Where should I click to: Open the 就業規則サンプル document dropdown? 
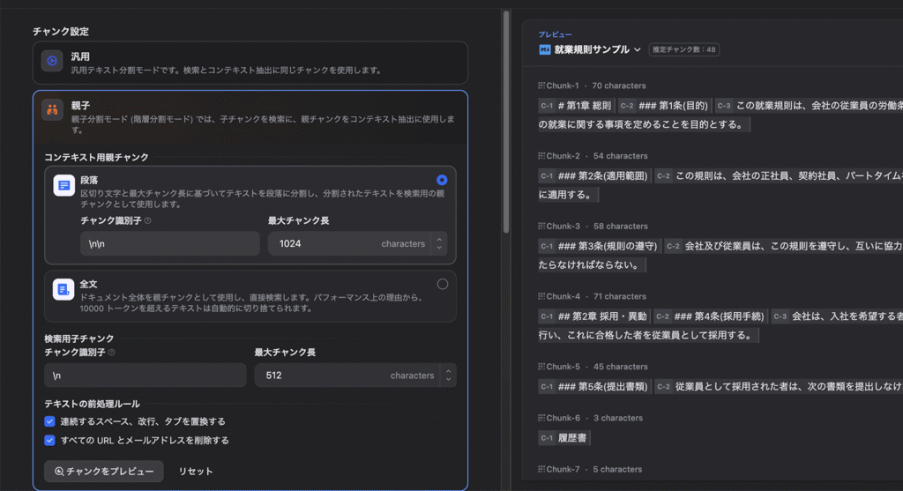click(638, 49)
